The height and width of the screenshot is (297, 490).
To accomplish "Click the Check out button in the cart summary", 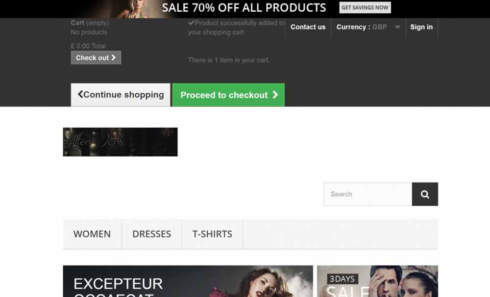I will [x=96, y=57].
